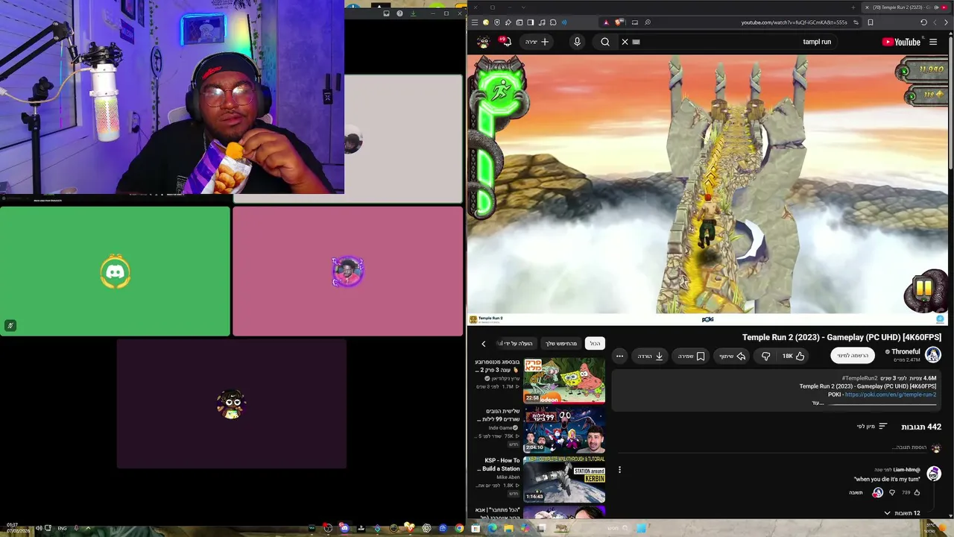The width and height of the screenshot is (954, 537).
Task: Open the browser music note icon
Action: click(542, 22)
